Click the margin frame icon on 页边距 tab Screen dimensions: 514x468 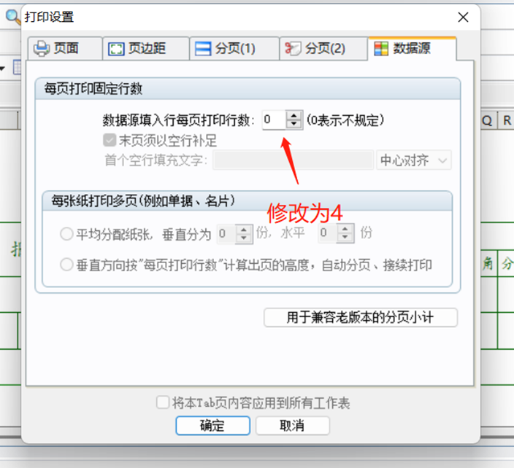point(116,49)
